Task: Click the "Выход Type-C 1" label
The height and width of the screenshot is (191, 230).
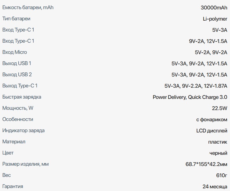Action: [x=20, y=86]
